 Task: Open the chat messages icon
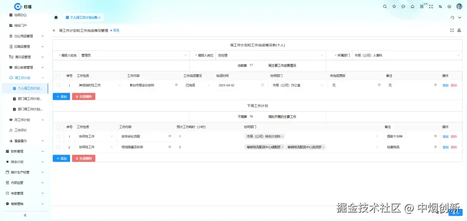point(403,6)
